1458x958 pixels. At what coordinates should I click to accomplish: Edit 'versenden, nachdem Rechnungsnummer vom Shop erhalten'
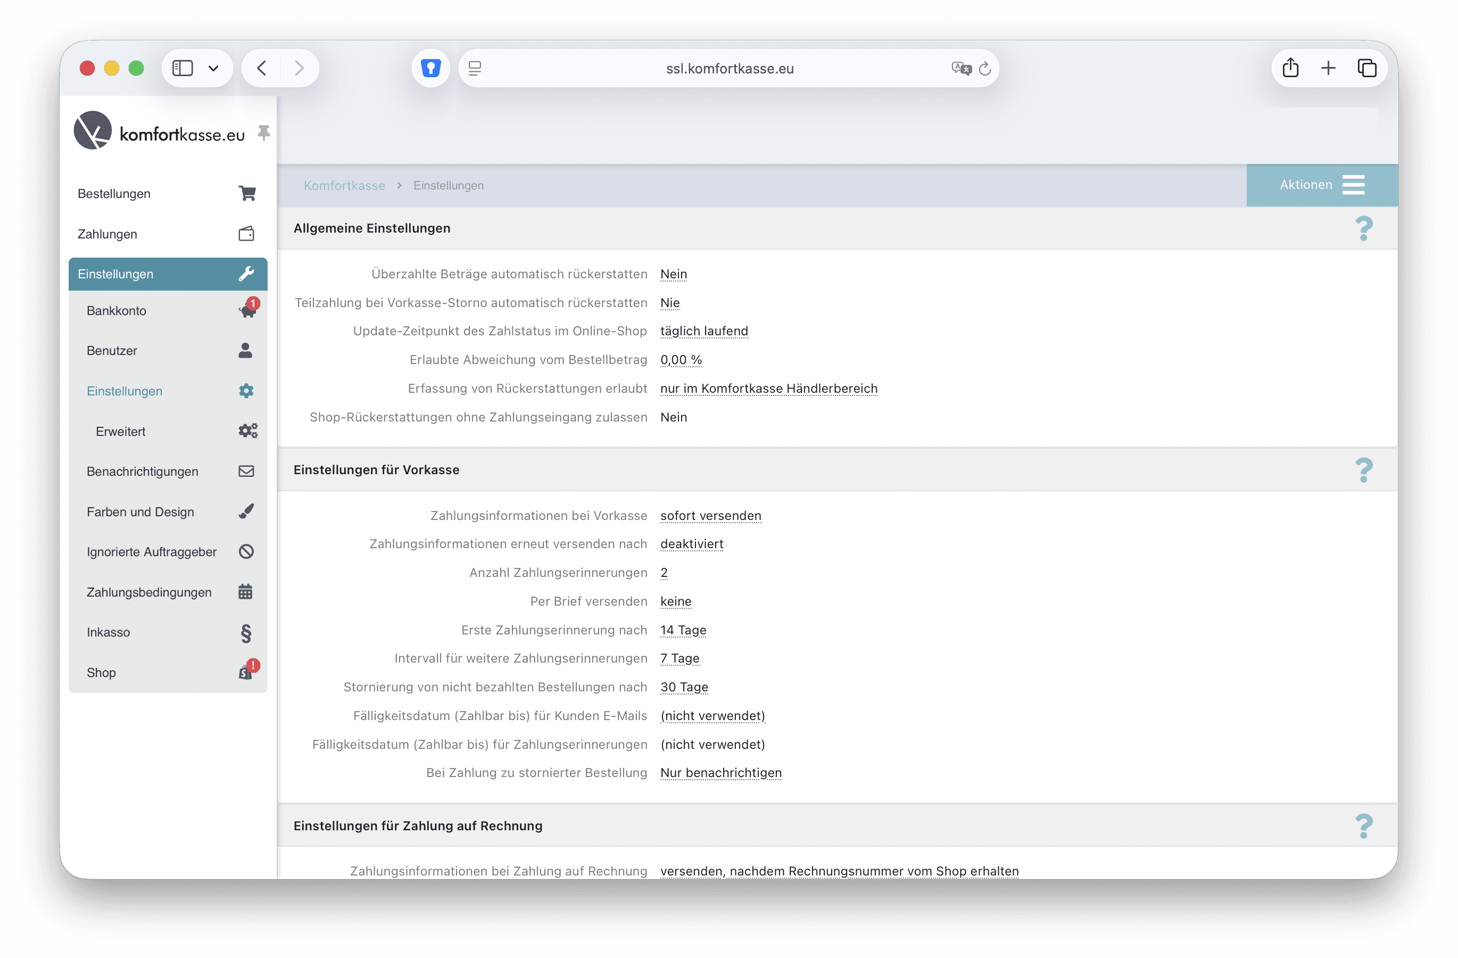(x=839, y=871)
